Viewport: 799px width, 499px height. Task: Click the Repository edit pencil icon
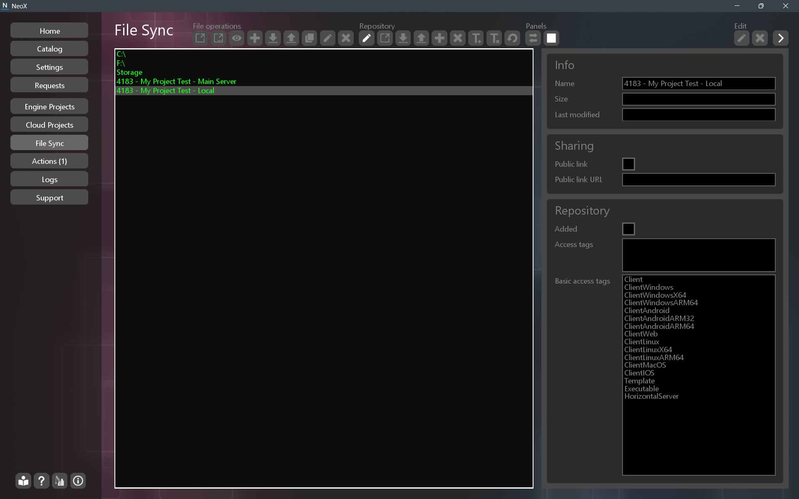tap(366, 38)
